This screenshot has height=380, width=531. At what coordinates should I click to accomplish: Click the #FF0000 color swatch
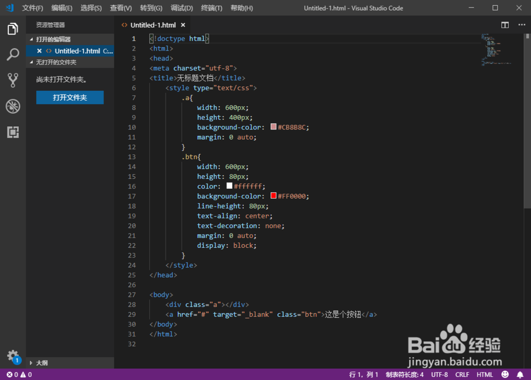pos(273,196)
